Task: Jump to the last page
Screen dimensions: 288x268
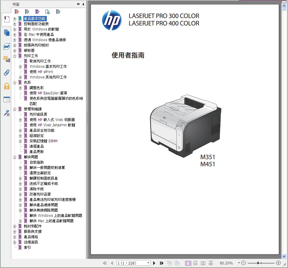Action: coord(162,263)
